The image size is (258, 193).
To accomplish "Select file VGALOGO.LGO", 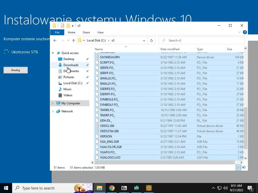I will [x=110, y=157].
